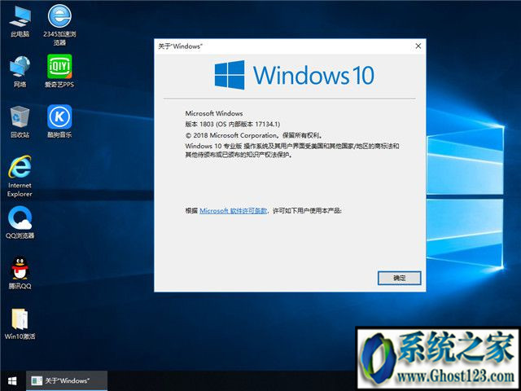
Task: Open the 腾讯QQ penguin icon
Action: (x=20, y=273)
